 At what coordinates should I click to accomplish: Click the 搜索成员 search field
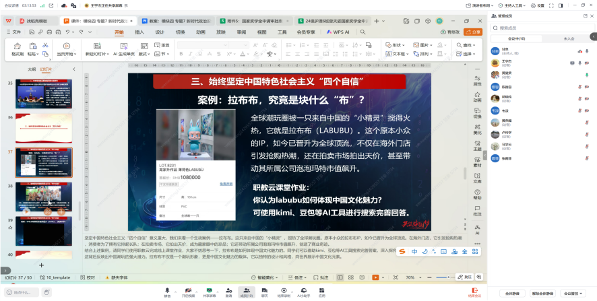(542, 28)
